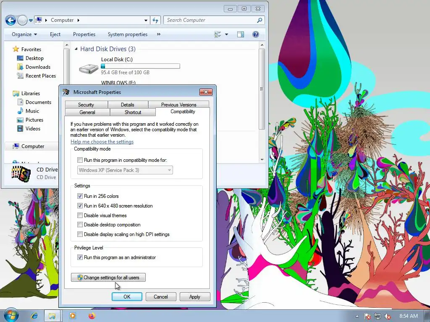Click OK in Microshaft Properties
Image resolution: width=430 pixels, height=322 pixels.
pos(127,297)
